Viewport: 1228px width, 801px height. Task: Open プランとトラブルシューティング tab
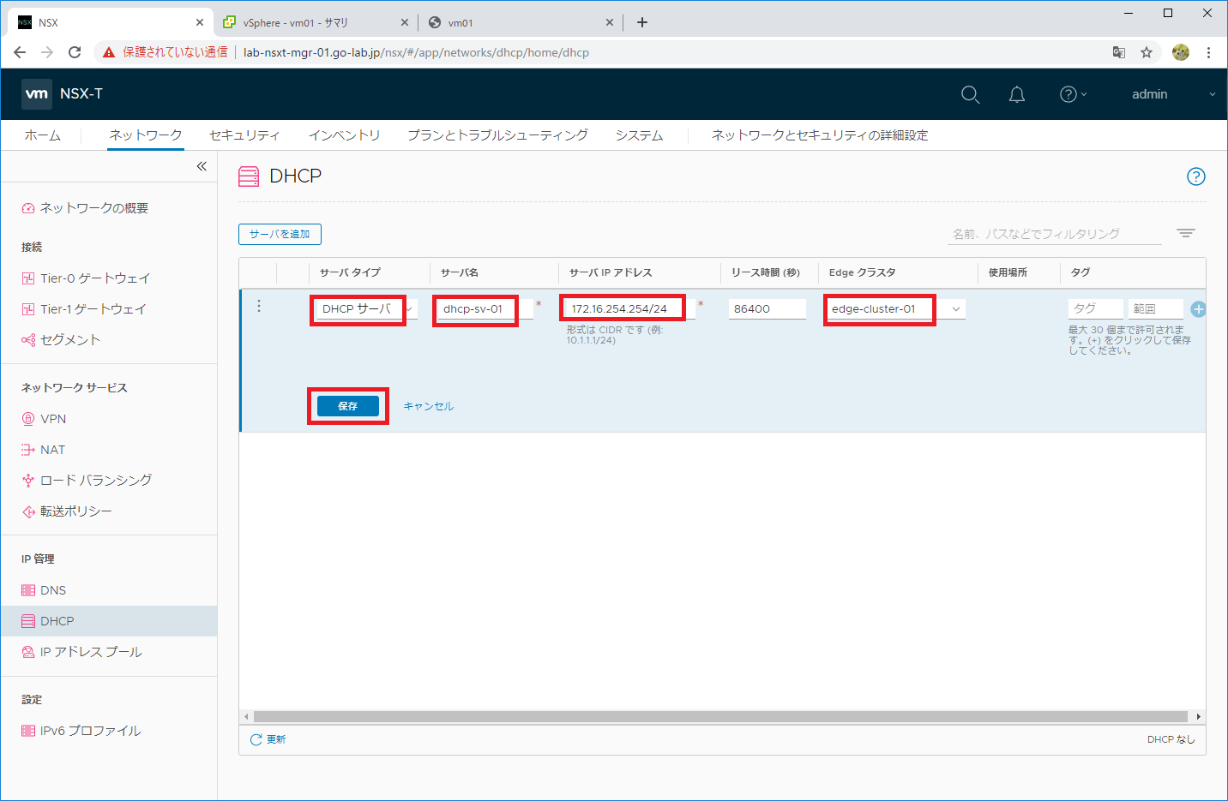tap(497, 135)
